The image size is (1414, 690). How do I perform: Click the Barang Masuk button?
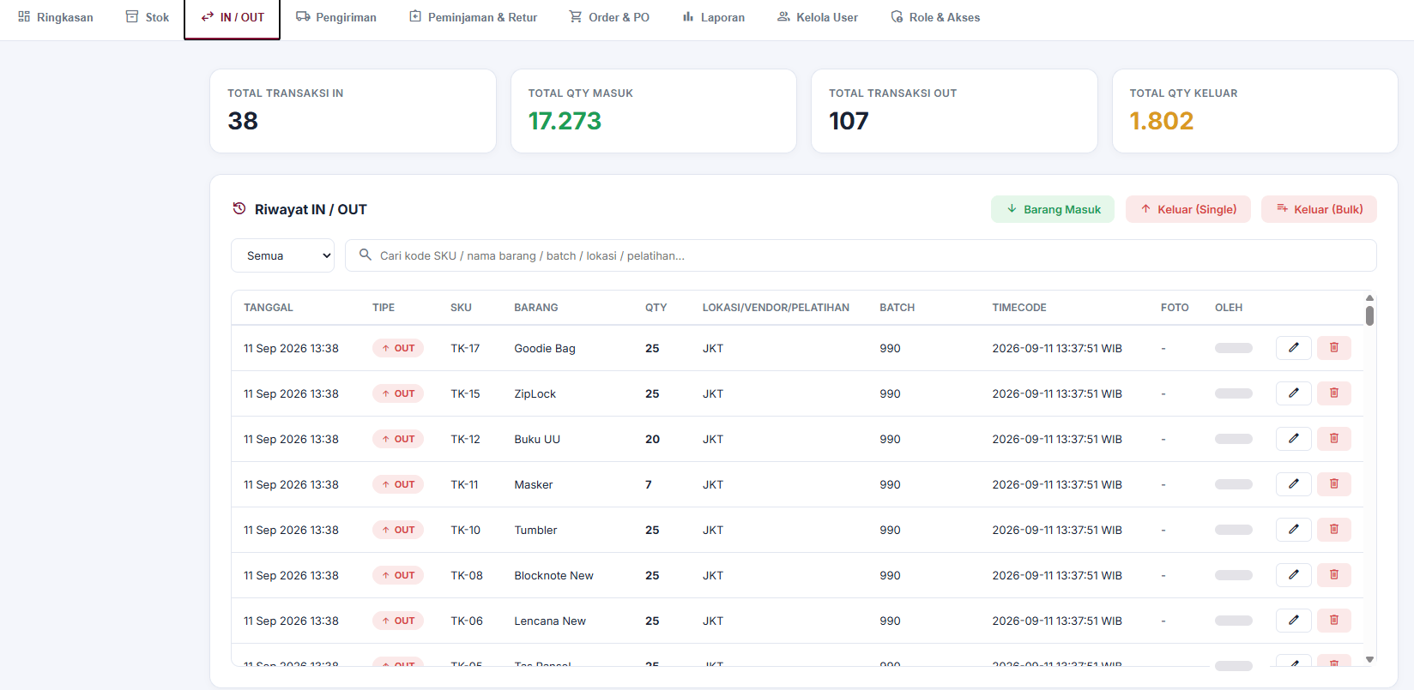point(1053,209)
